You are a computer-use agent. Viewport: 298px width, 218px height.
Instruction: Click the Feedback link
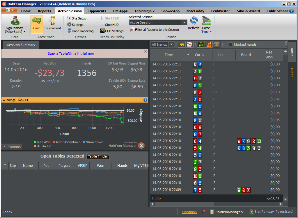(x=190, y=212)
